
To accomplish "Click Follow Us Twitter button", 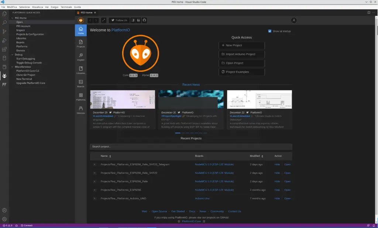I will pyautogui.click(x=119, y=20).
